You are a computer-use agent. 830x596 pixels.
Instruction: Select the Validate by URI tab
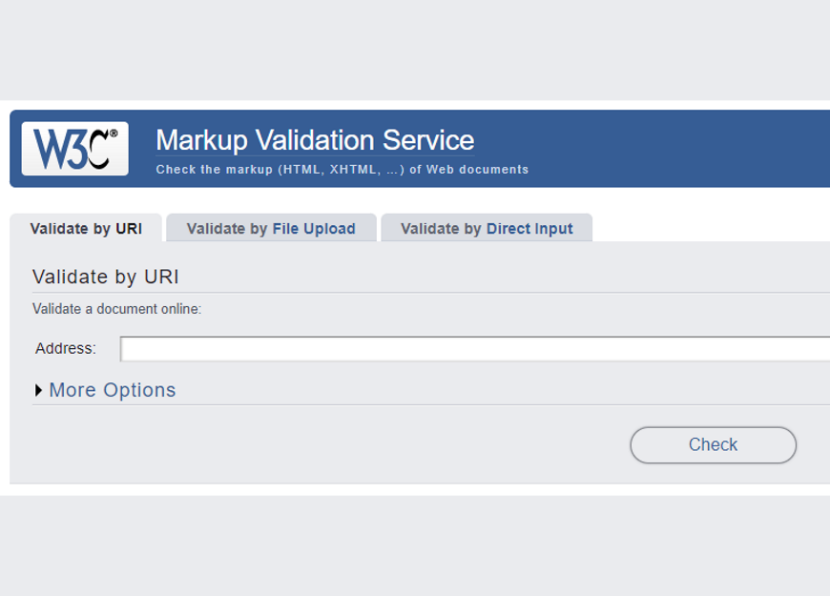click(x=86, y=229)
